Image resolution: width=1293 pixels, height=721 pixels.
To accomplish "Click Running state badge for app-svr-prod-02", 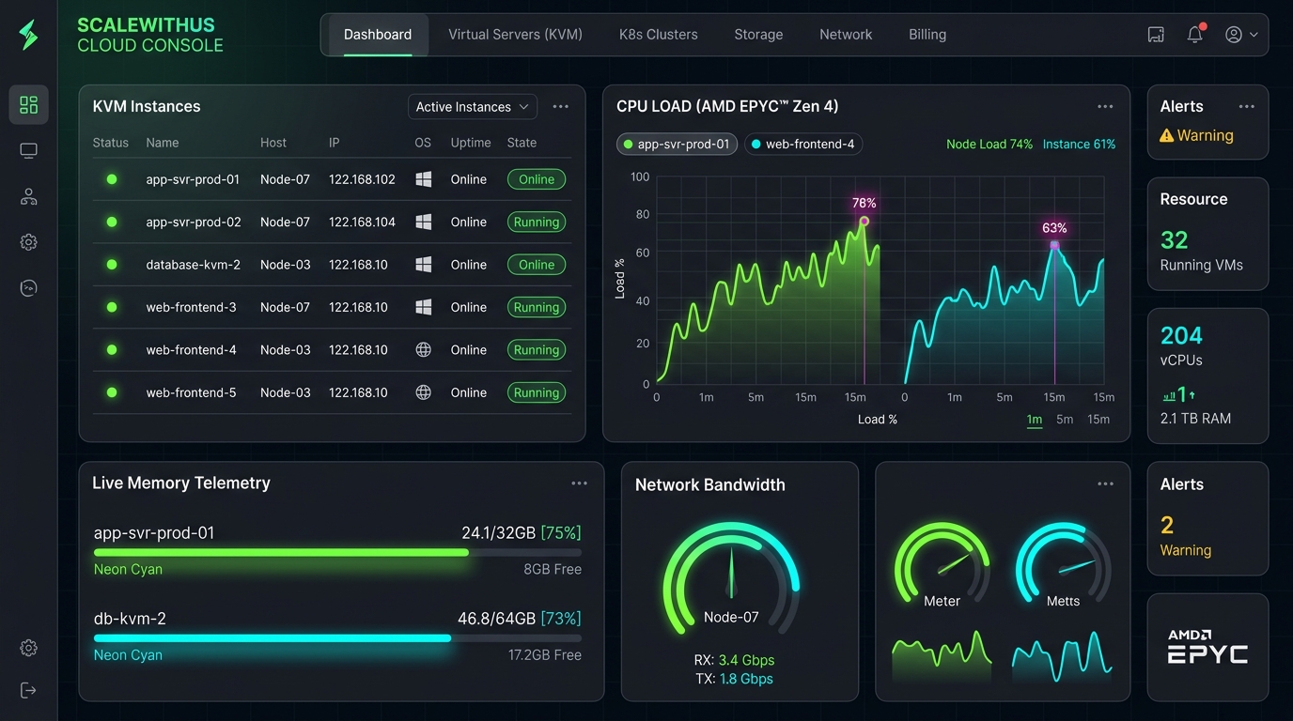I will [537, 222].
